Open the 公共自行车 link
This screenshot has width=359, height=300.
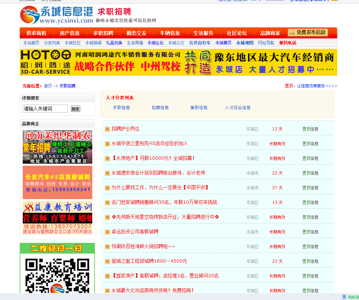200,43
